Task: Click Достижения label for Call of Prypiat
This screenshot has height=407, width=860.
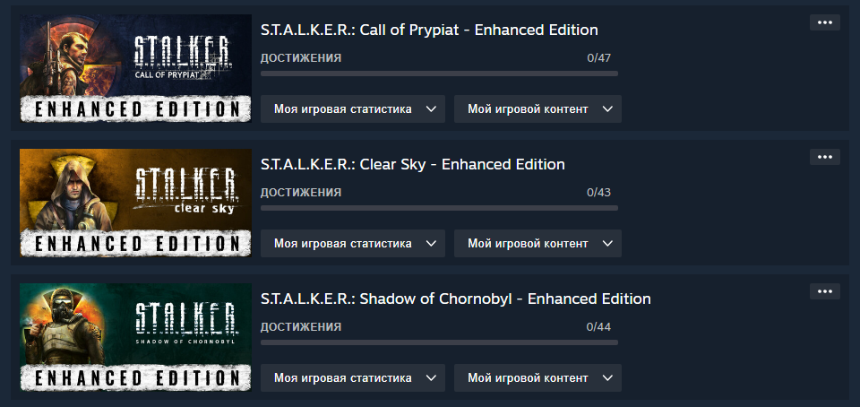Action: (x=301, y=58)
